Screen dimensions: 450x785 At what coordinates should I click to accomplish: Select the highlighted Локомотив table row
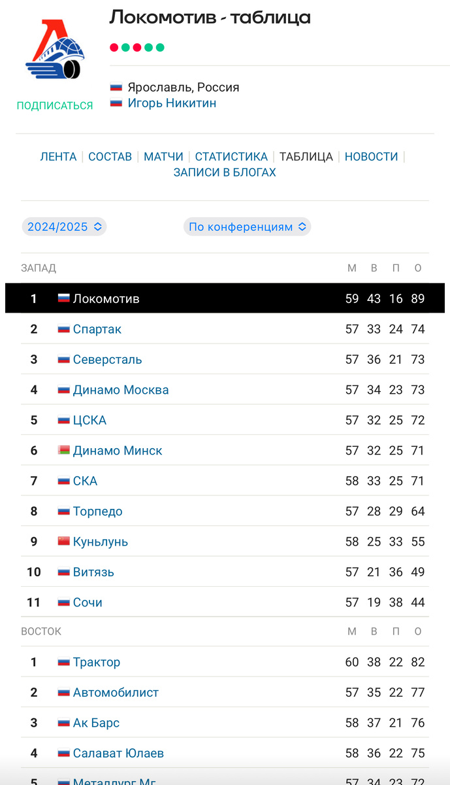(x=225, y=298)
